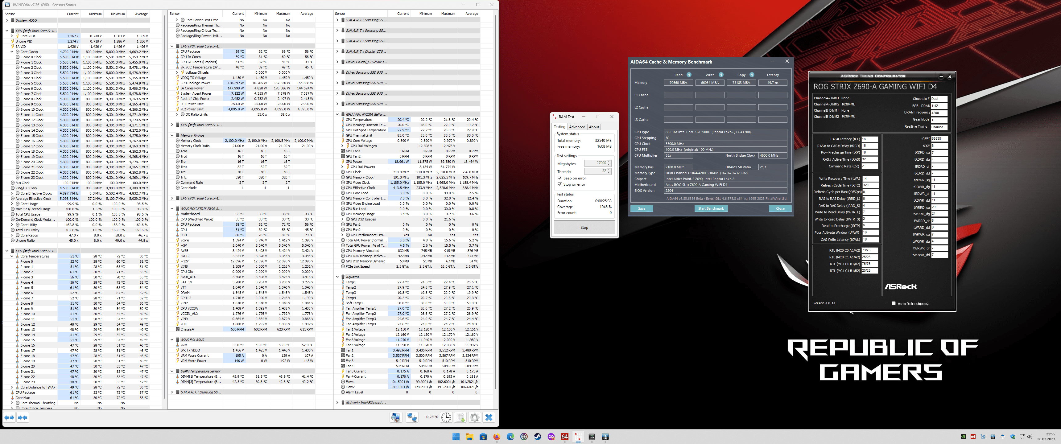Click Save button in AIDA64 benchmark
This screenshot has width=1061, height=444.
coord(642,208)
